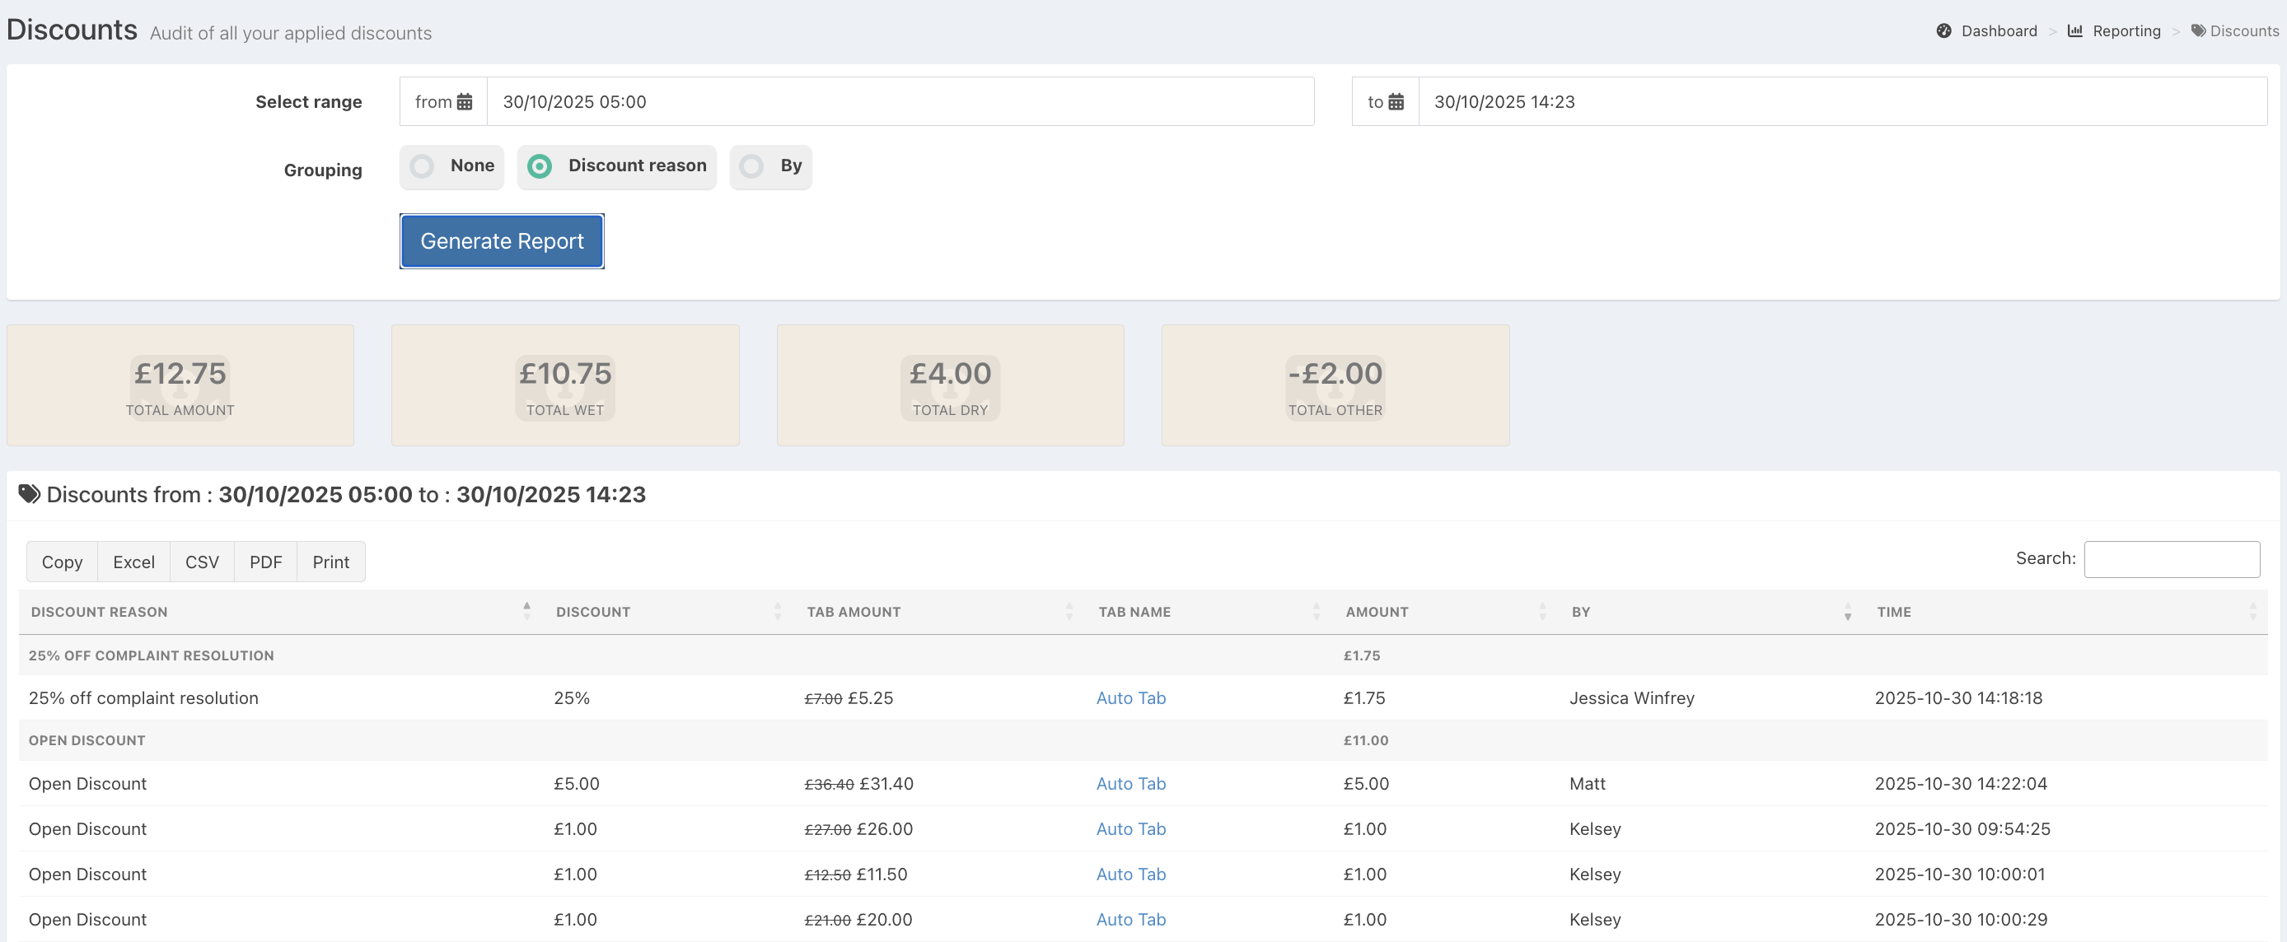Sort by Discount Reason column arrow
This screenshot has height=942, width=2287.
(526, 611)
